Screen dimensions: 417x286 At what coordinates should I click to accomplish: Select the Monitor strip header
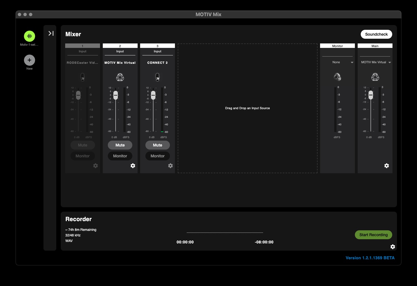[337, 46]
